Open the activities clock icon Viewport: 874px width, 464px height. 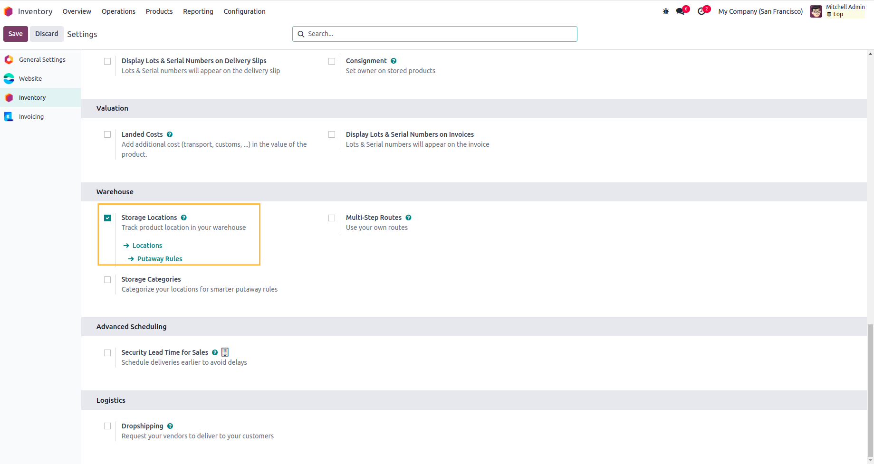click(x=701, y=11)
